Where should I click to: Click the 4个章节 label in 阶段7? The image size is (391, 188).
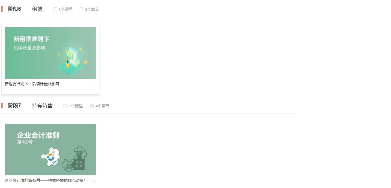pyautogui.click(x=102, y=106)
